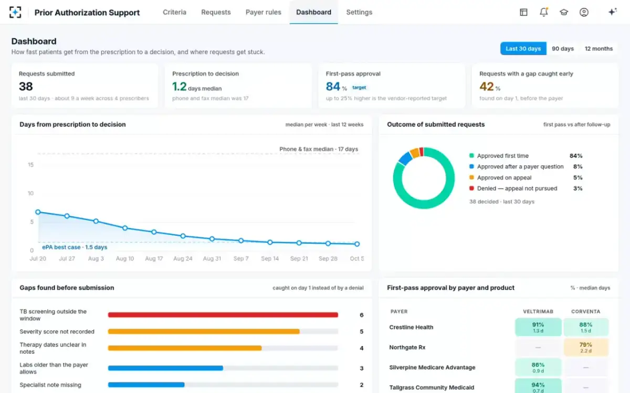Click the Therapy dates unclear bar
Viewport: 630px width, 393px height.
(185, 348)
